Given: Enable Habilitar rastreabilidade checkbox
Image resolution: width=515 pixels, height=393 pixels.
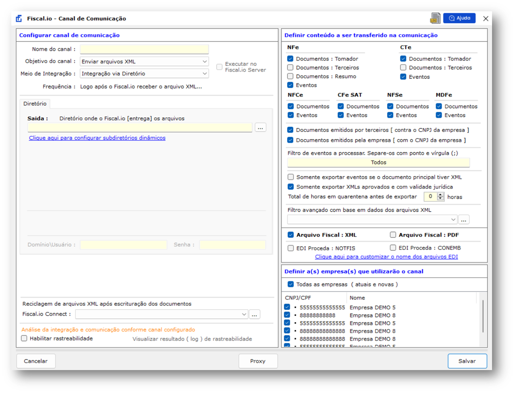Looking at the screenshot, I should coord(24,338).
